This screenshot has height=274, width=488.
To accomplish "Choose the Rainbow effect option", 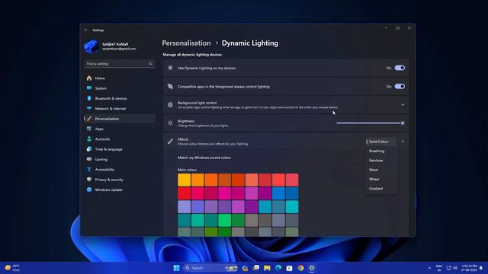I will pos(381,161).
